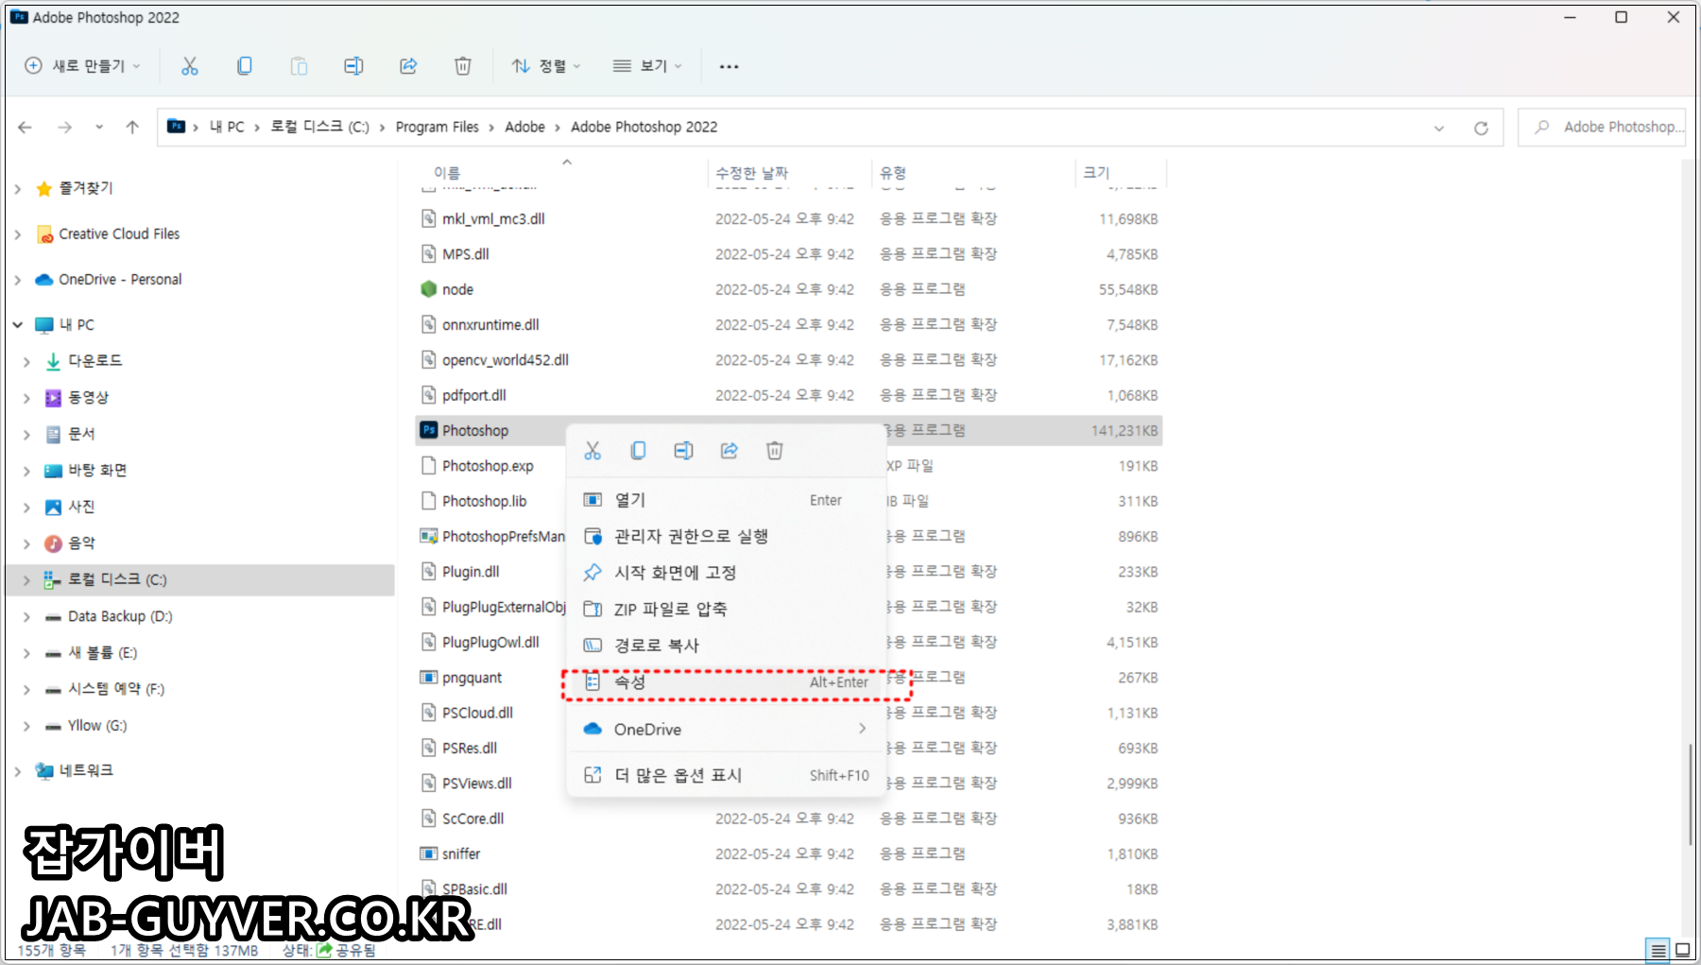Click the Ps icon in the address bar
The height and width of the screenshot is (965, 1701).
click(176, 126)
